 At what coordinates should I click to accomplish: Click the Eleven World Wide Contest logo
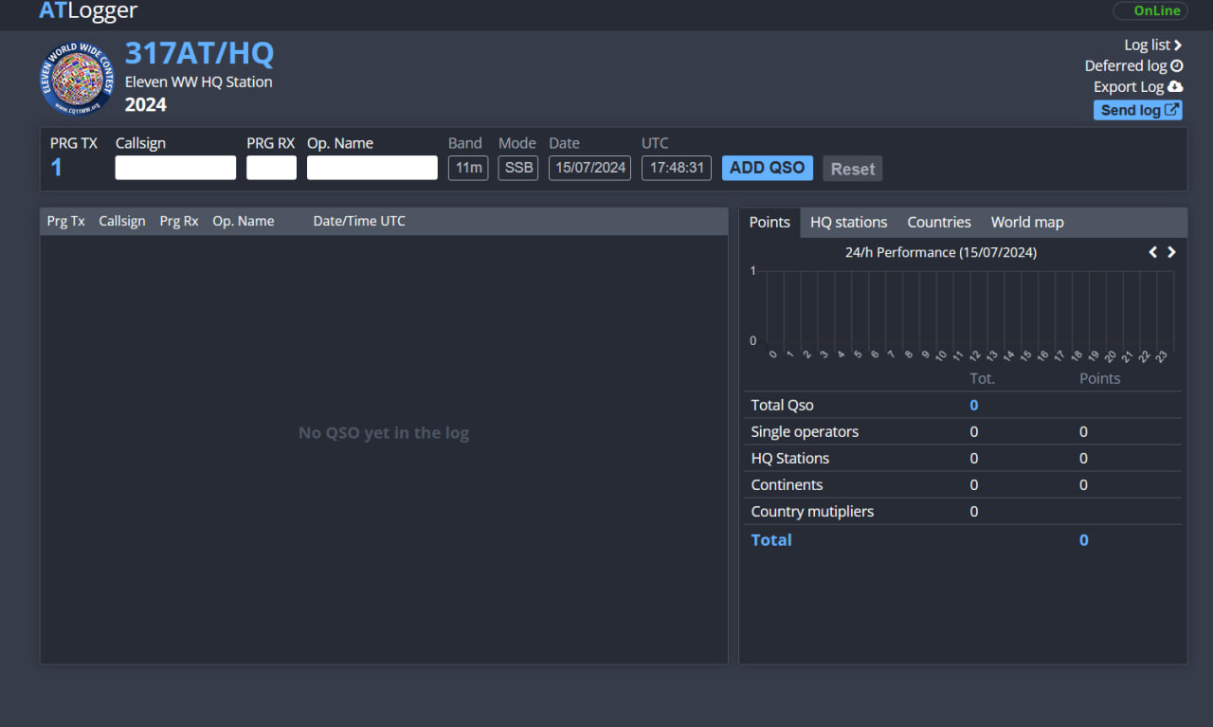coord(77,79)
